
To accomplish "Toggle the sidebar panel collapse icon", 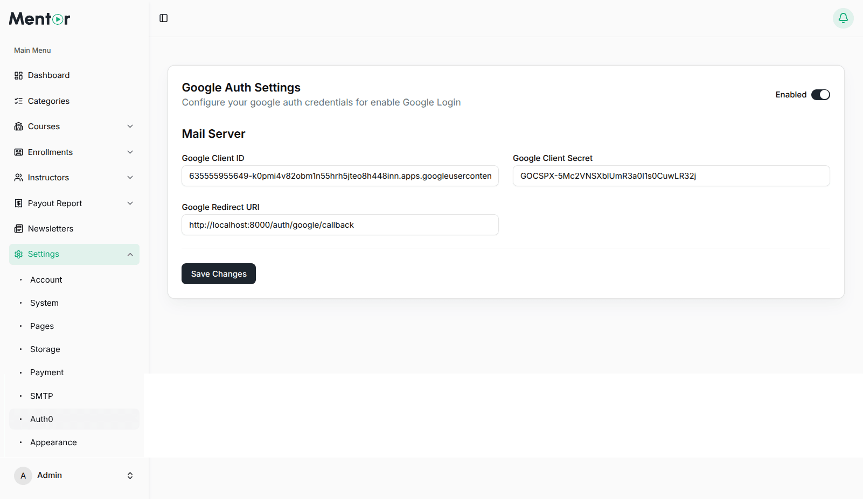I will [163, 18].
